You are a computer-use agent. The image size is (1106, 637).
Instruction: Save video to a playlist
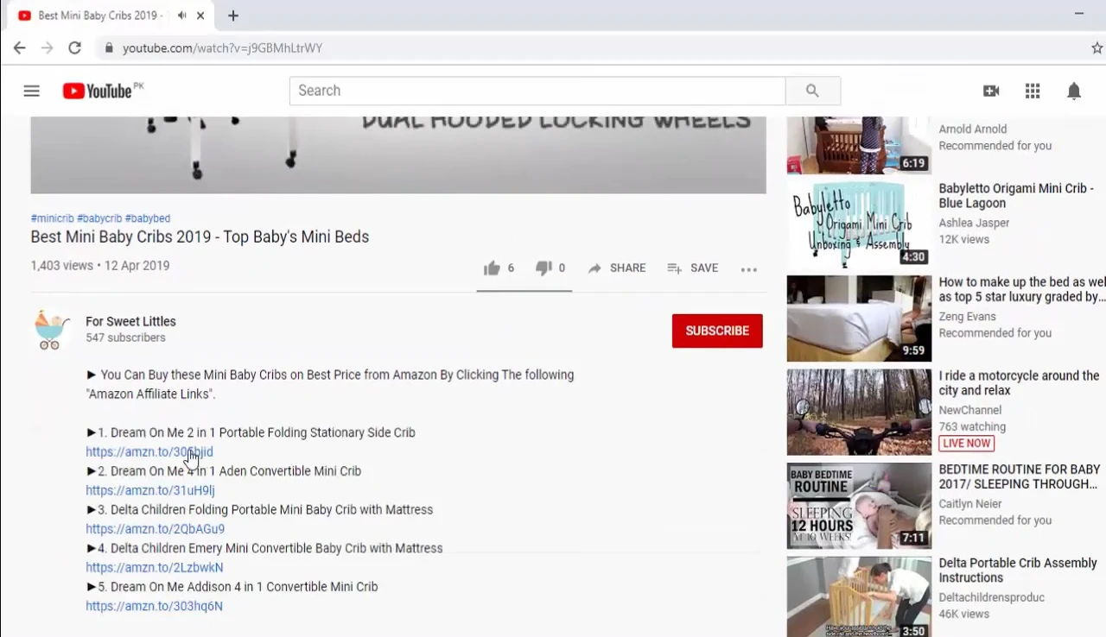click(x=693, y=268)
